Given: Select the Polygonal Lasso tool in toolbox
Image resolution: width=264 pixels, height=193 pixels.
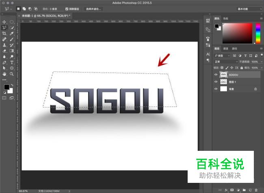Looking at the screenshot, I should pyautogui.click(x=4, y=28).
